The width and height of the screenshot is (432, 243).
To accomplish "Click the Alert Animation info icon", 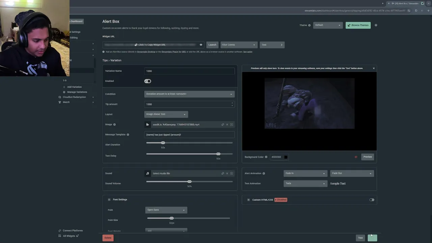I will 264,173.
